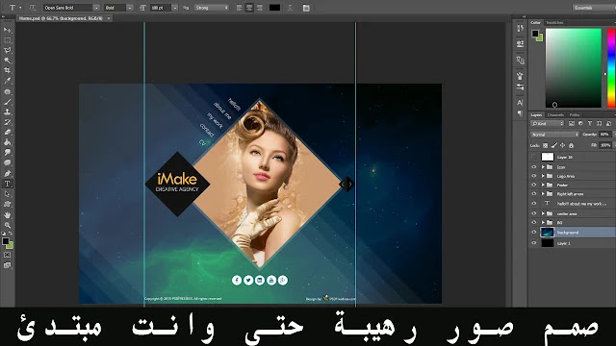This screenshot has width=616, height=346.
Task: Select the Paint Bucket tool
Action: pos(8,143)
